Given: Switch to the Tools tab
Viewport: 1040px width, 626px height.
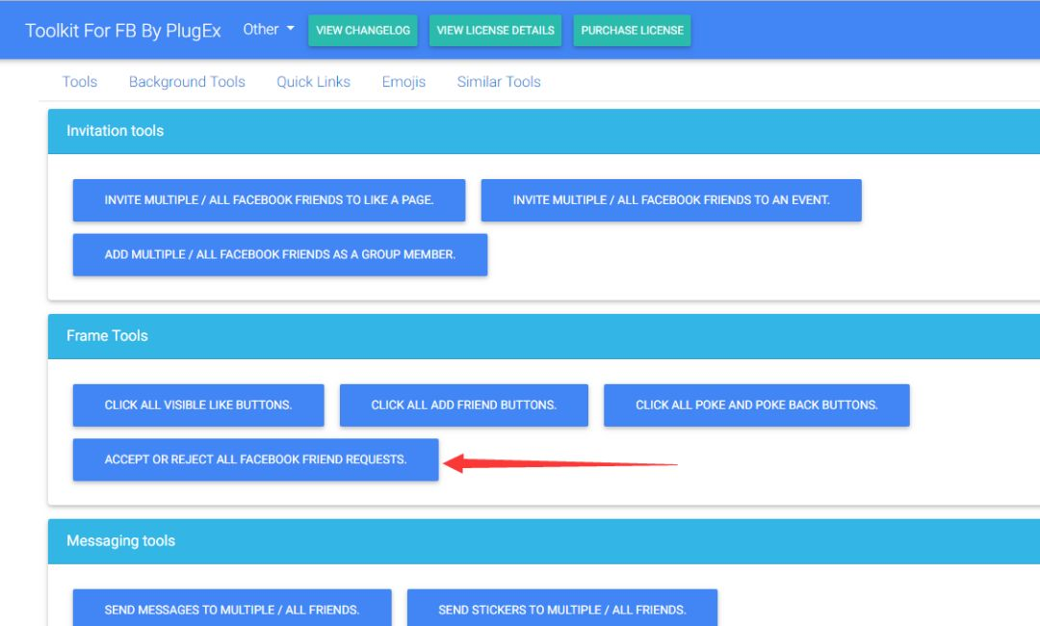Looking at the screenshot, I should tap(80, 82).
